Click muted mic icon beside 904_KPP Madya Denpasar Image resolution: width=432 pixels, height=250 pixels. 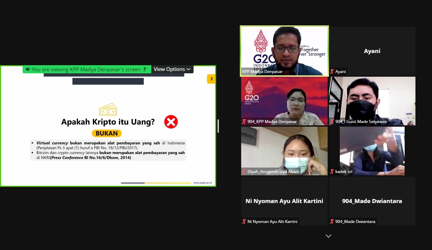[244, 122]
